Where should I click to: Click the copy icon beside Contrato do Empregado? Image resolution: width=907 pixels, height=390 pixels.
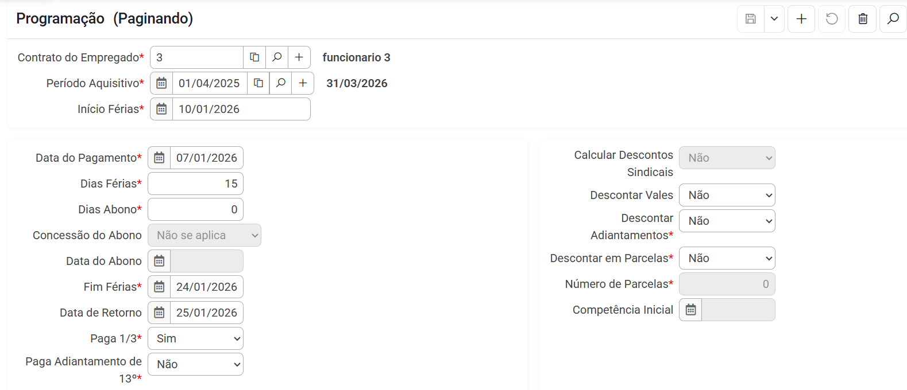point(254,57)
